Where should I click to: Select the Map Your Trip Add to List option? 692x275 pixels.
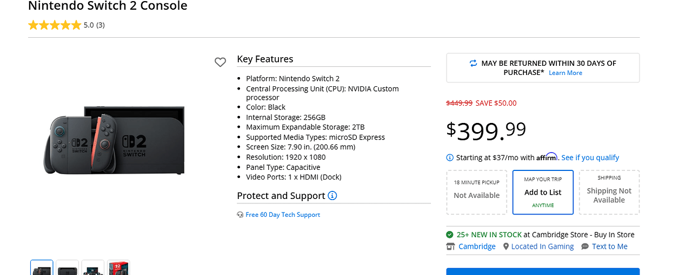(x=543, y=192)
